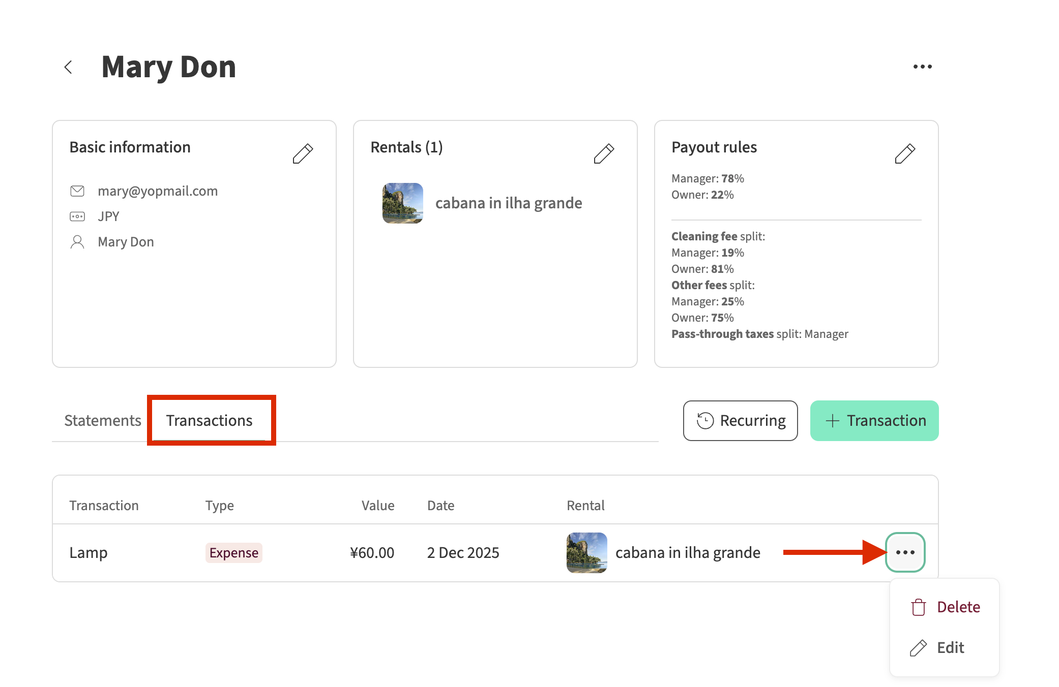Click the currency icon next to JPY
1059x687 pixels.
[x=77, y=216]
